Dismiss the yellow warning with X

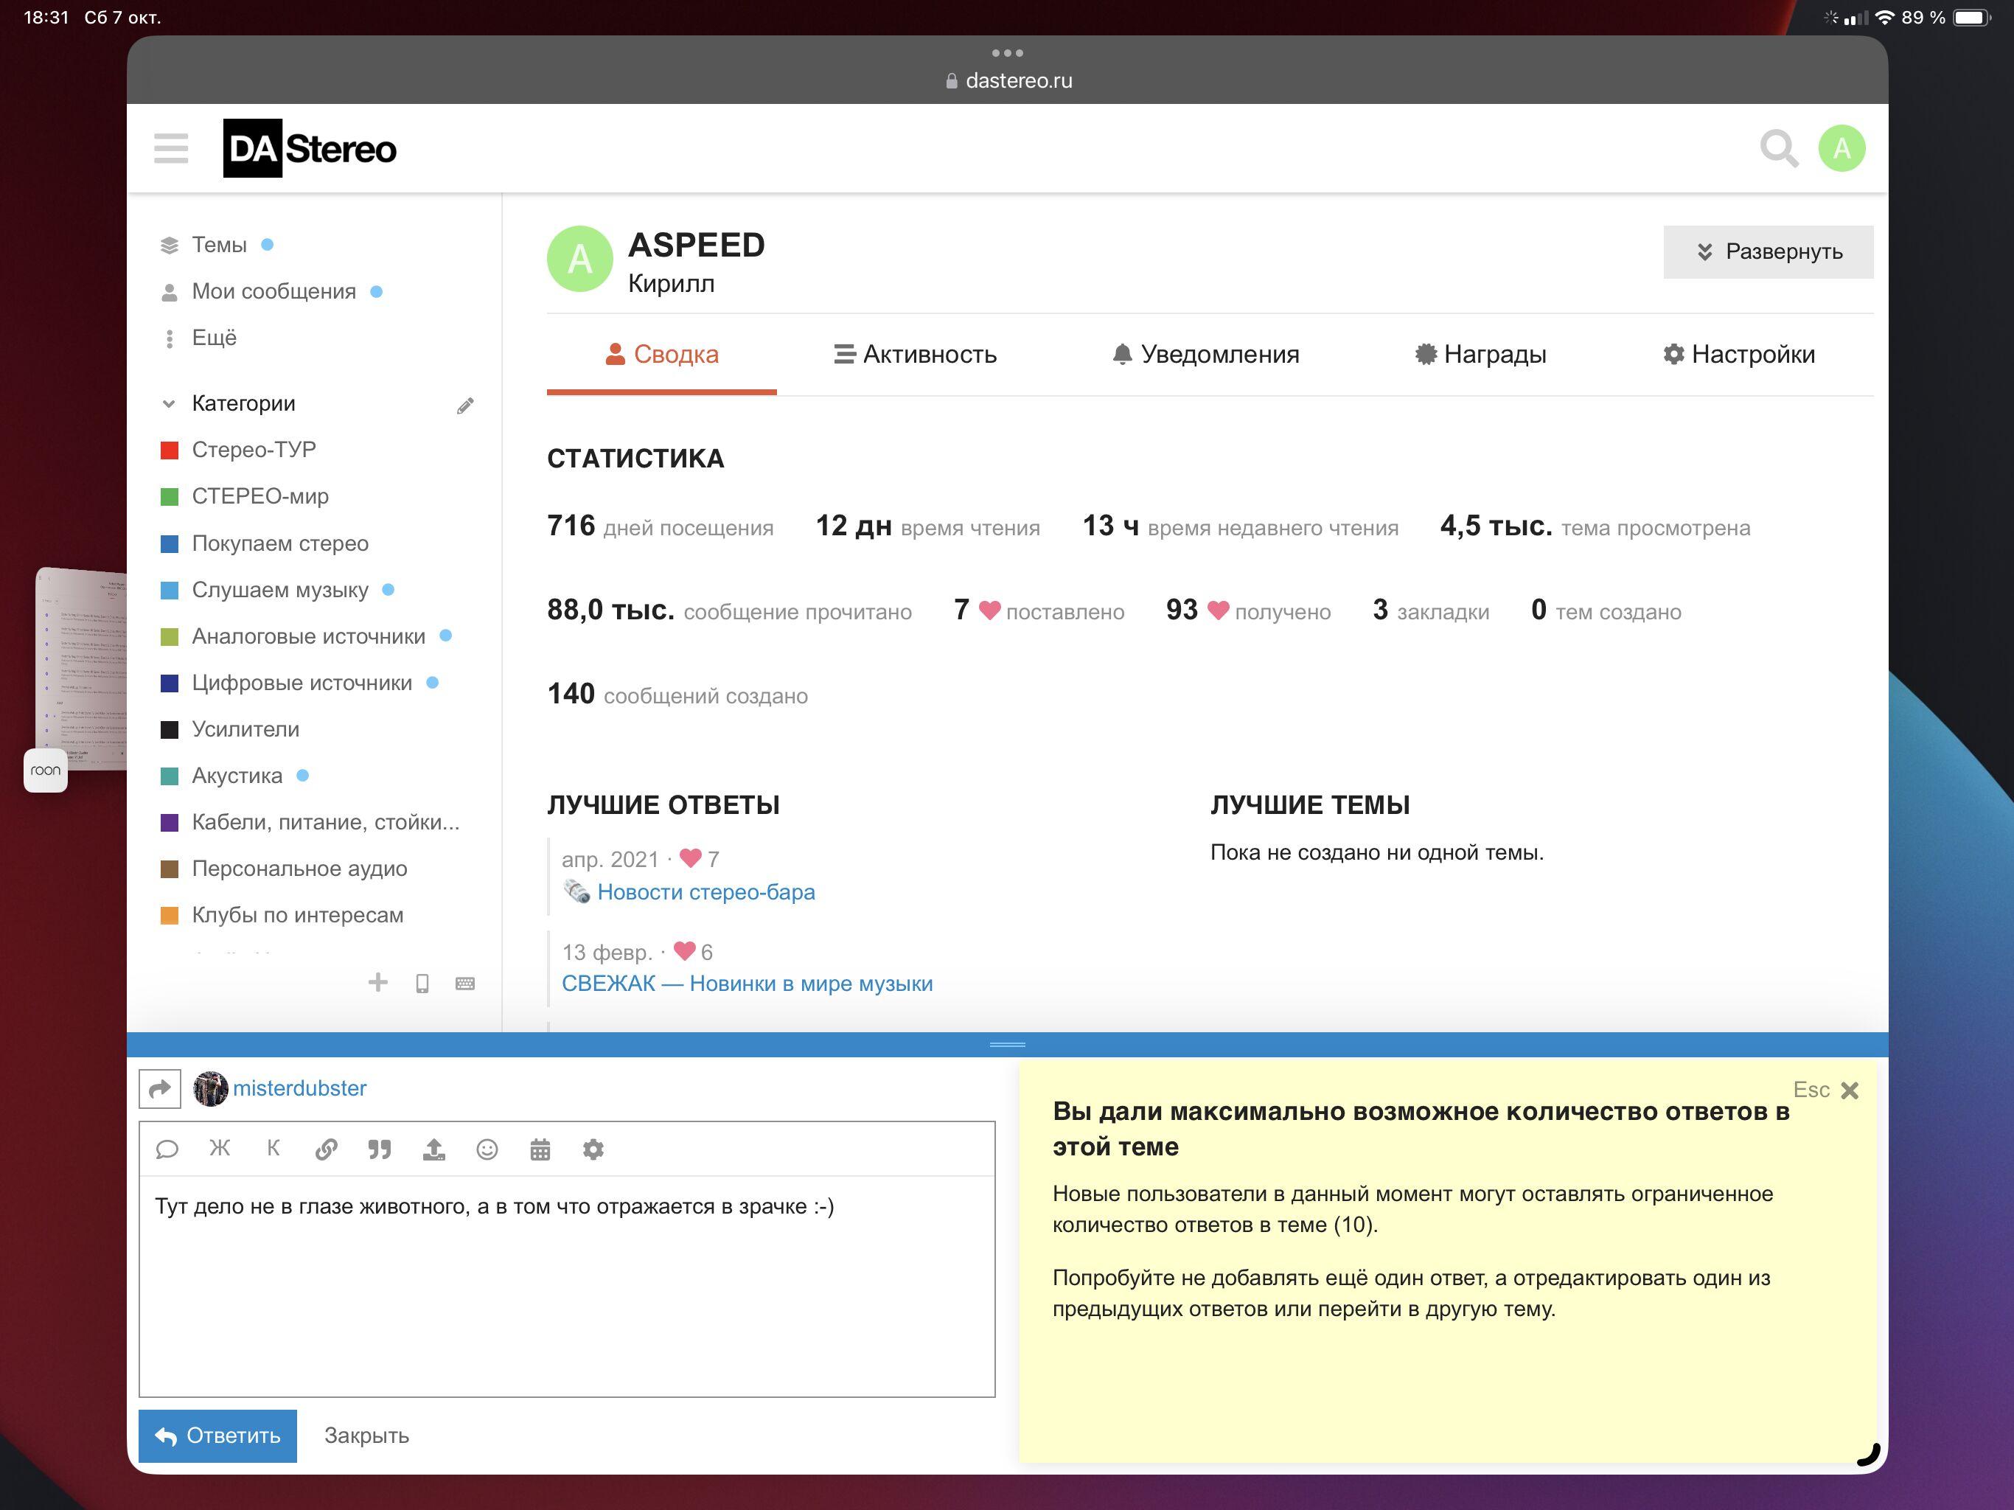(1849, 1090)
